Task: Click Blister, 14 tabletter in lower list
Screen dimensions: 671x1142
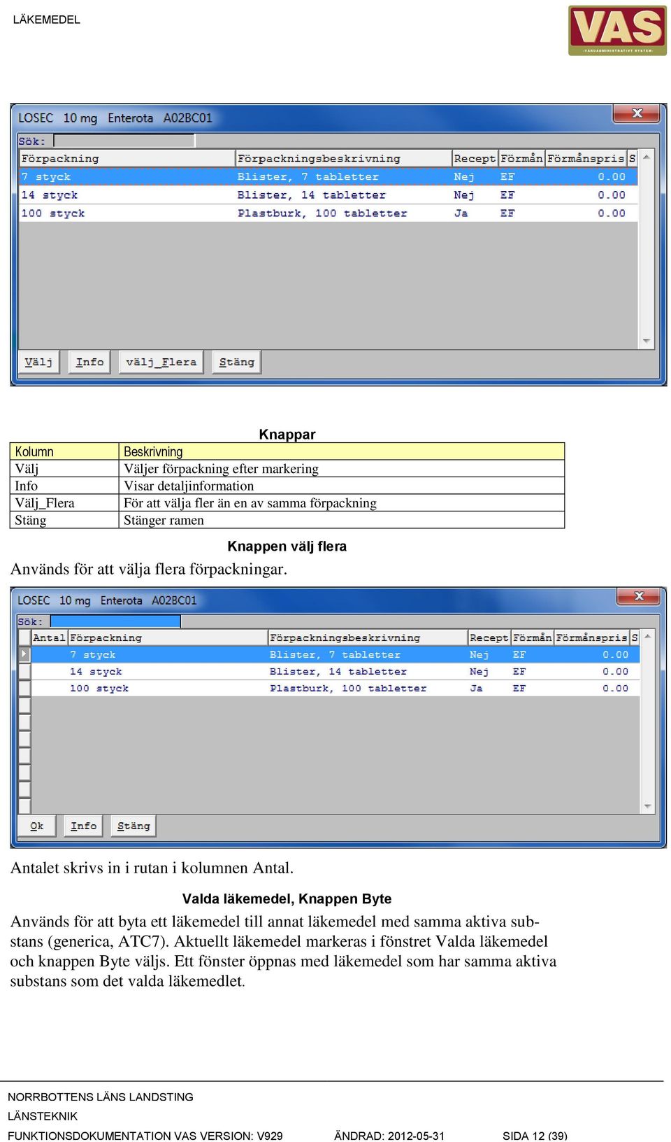Action: [x=338, y=671]
